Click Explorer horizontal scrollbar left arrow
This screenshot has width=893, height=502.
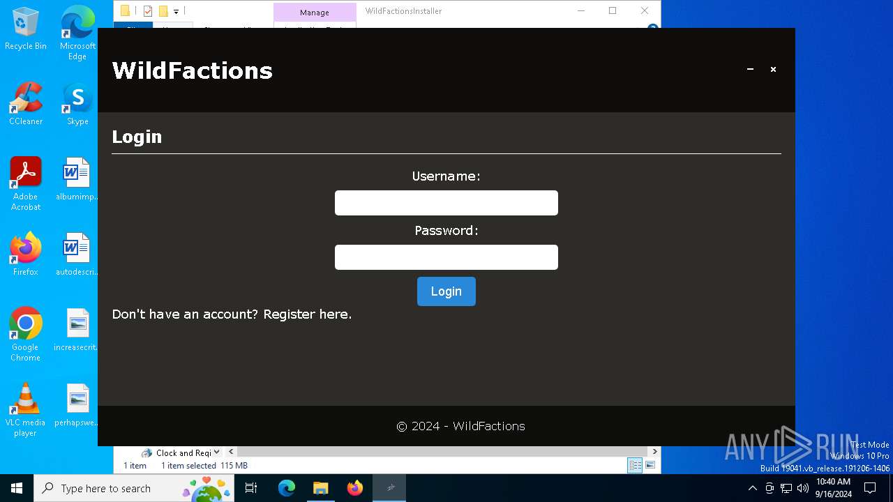(231, 452)
